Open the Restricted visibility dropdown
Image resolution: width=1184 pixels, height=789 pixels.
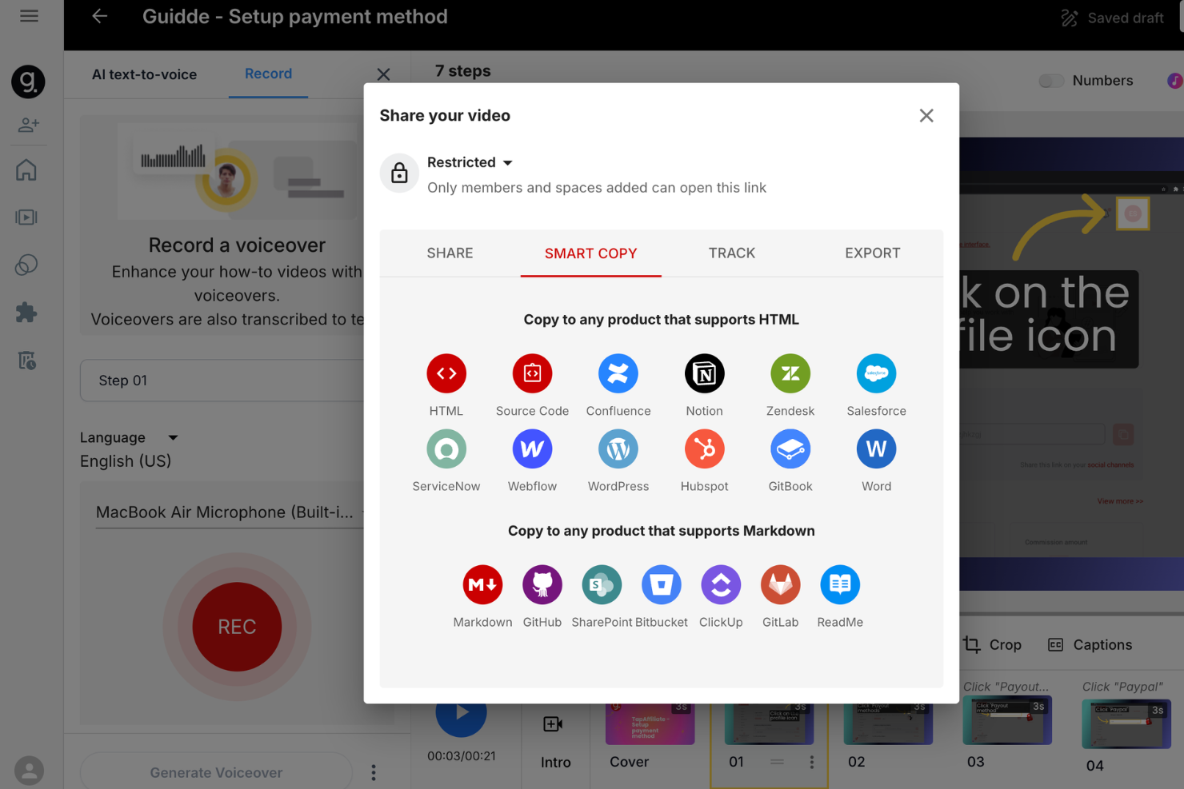click(470, 162)
